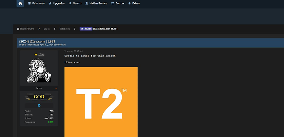The height and width of the screenshot is (137, 284).
Task: Click emo's anime avatar image
Action: click(39, 70)
